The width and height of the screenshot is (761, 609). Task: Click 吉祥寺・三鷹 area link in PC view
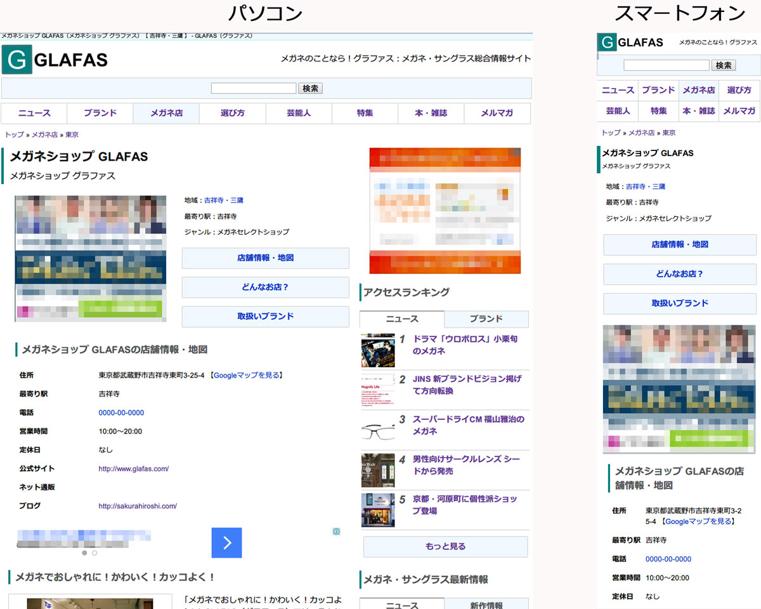click(x=223, y=200)
